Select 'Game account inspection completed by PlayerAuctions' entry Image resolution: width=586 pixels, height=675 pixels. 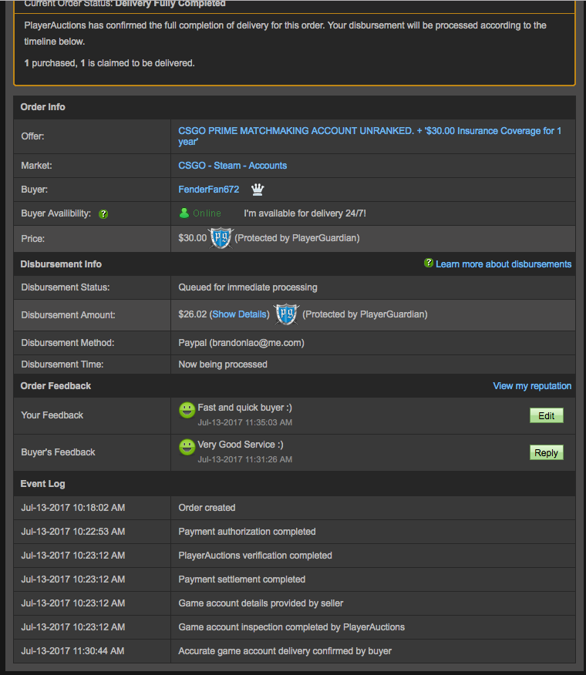click(291, 627)
